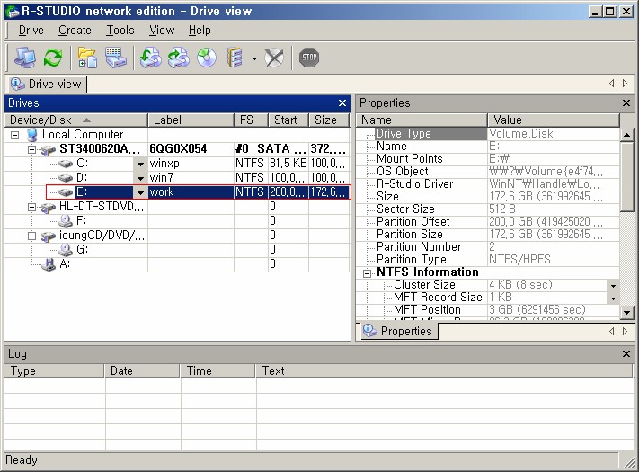This screenshot has height=472, width=639.
Task: Select the F: optical drive
Action: (82, 221)
